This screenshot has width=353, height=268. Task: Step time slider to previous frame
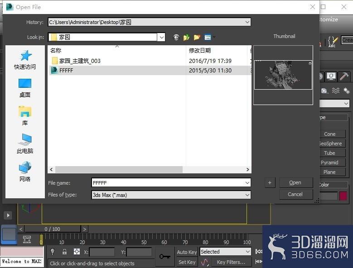point(21,229)
